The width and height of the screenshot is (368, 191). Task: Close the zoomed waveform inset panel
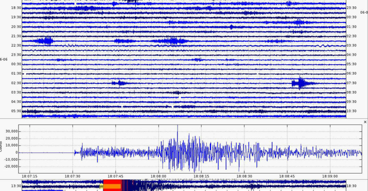click(x=365, y=122)
